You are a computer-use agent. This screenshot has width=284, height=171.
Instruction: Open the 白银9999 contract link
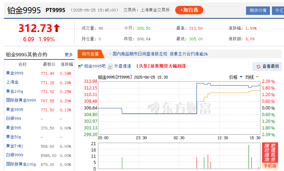[x=15, y=155]
